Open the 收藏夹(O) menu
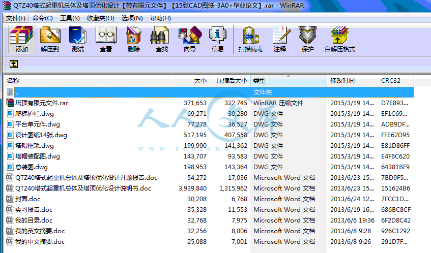The height and width of the screenshot is (253, 431). (x=101, y=18)
